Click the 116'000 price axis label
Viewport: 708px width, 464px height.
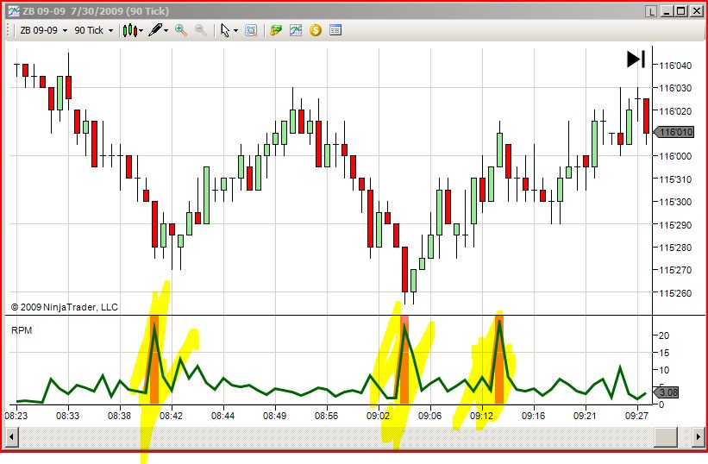675,156
